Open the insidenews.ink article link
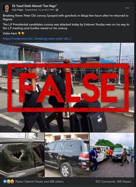The image size is (136, 187). point(37,38)
